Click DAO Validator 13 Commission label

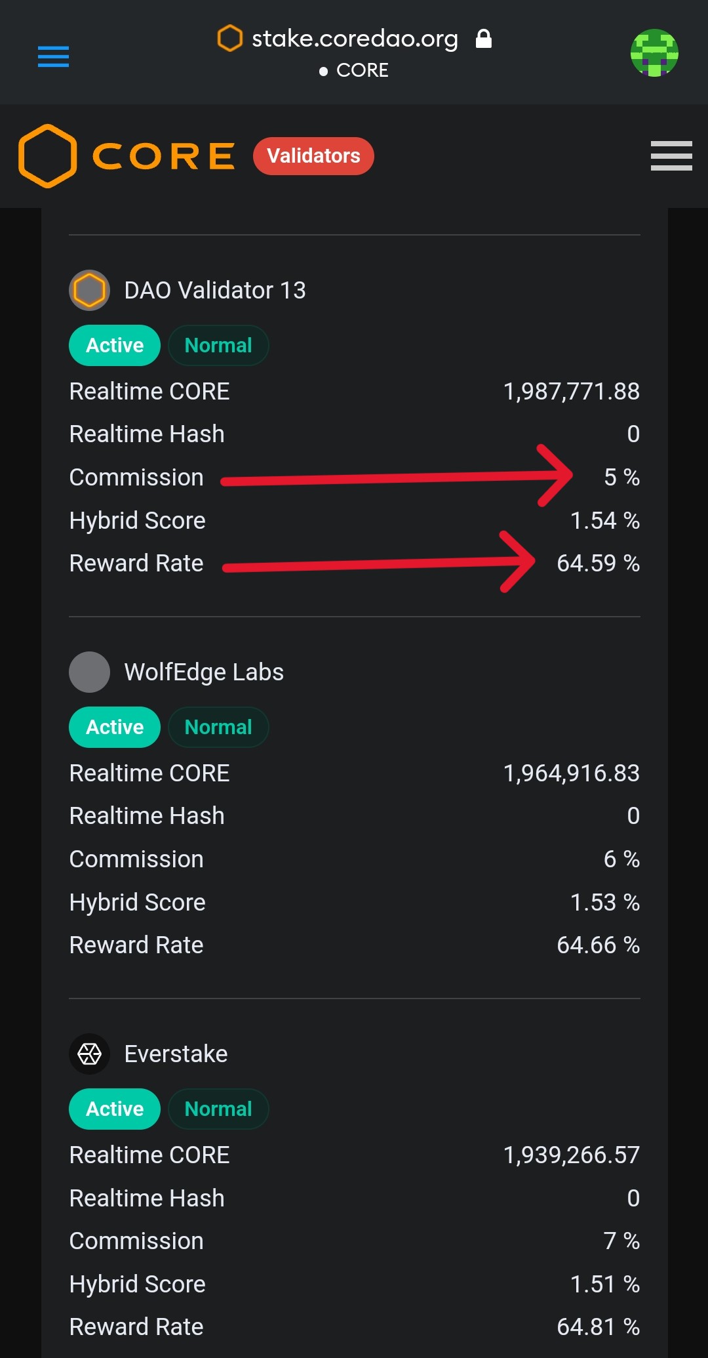click(x=136, y=478)
